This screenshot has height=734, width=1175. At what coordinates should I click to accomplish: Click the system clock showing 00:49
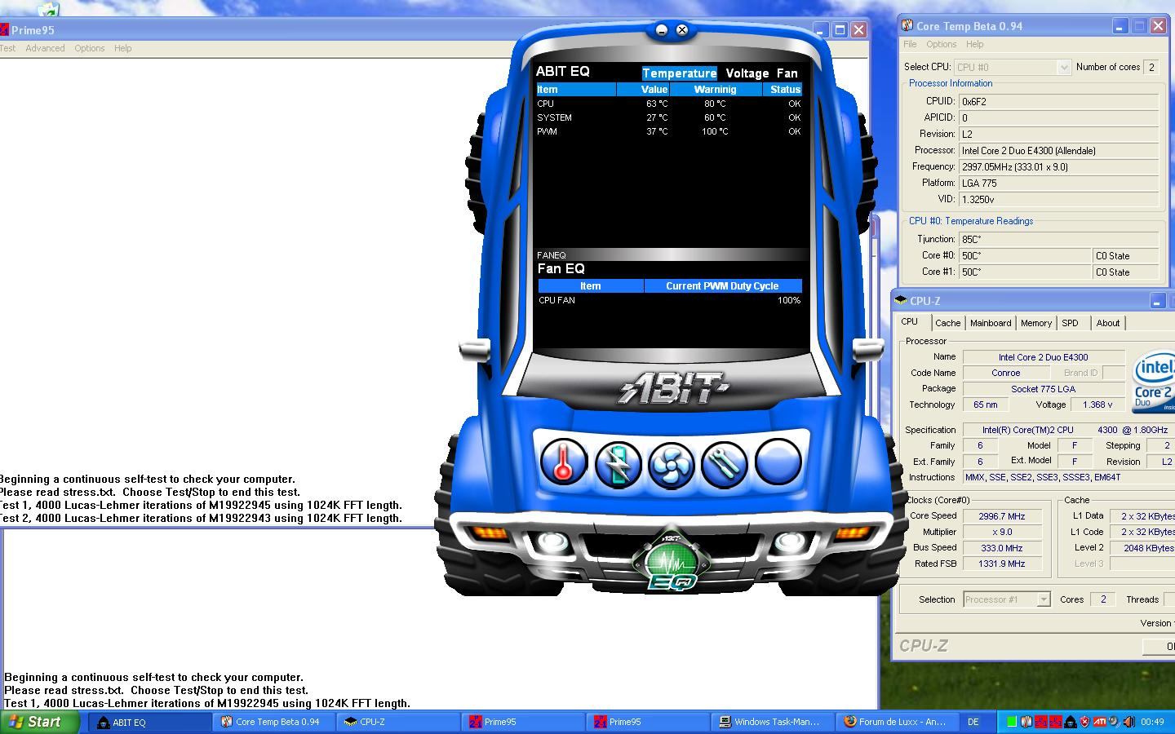coord(1152,722)
